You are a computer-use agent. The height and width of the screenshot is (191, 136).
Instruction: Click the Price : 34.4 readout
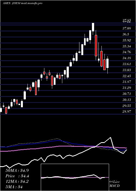click(17, 176)
